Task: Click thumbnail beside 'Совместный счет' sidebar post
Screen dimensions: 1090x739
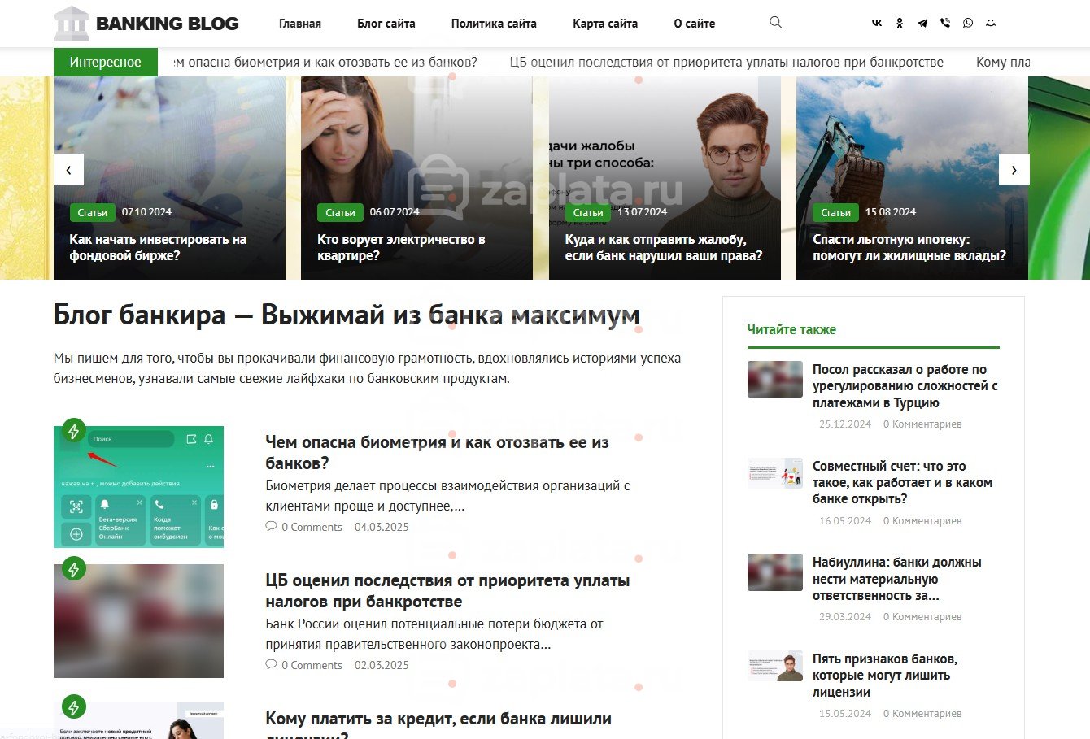Action: pyautogui.click(x=775, y=473)
